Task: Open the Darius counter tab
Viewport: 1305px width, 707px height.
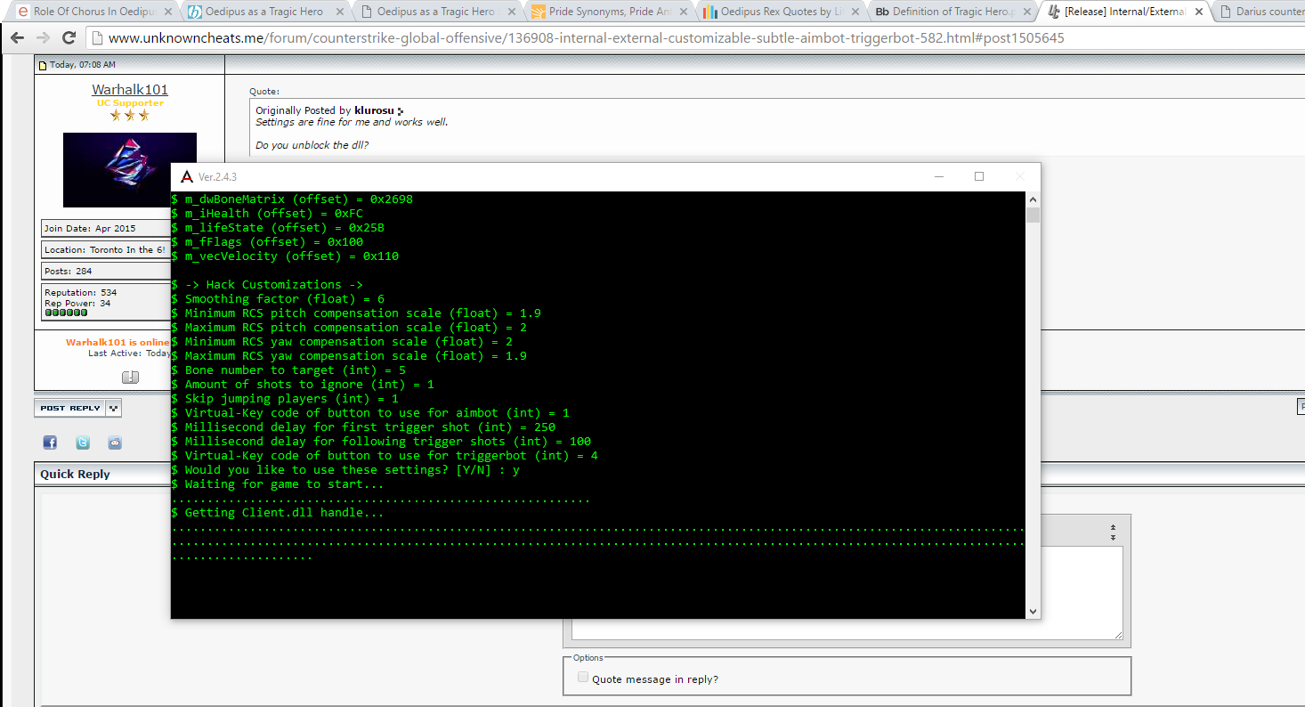Action: click(x=1261, y=12)
